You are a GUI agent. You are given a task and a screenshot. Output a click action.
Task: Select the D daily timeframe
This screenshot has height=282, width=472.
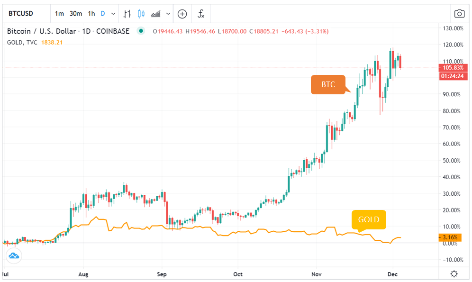(103, 14)
